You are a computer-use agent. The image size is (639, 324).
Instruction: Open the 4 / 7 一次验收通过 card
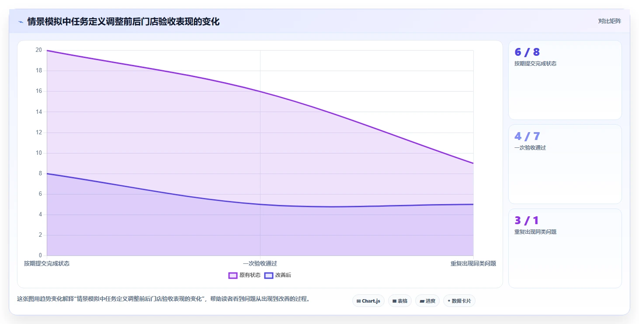pos(565,164)
